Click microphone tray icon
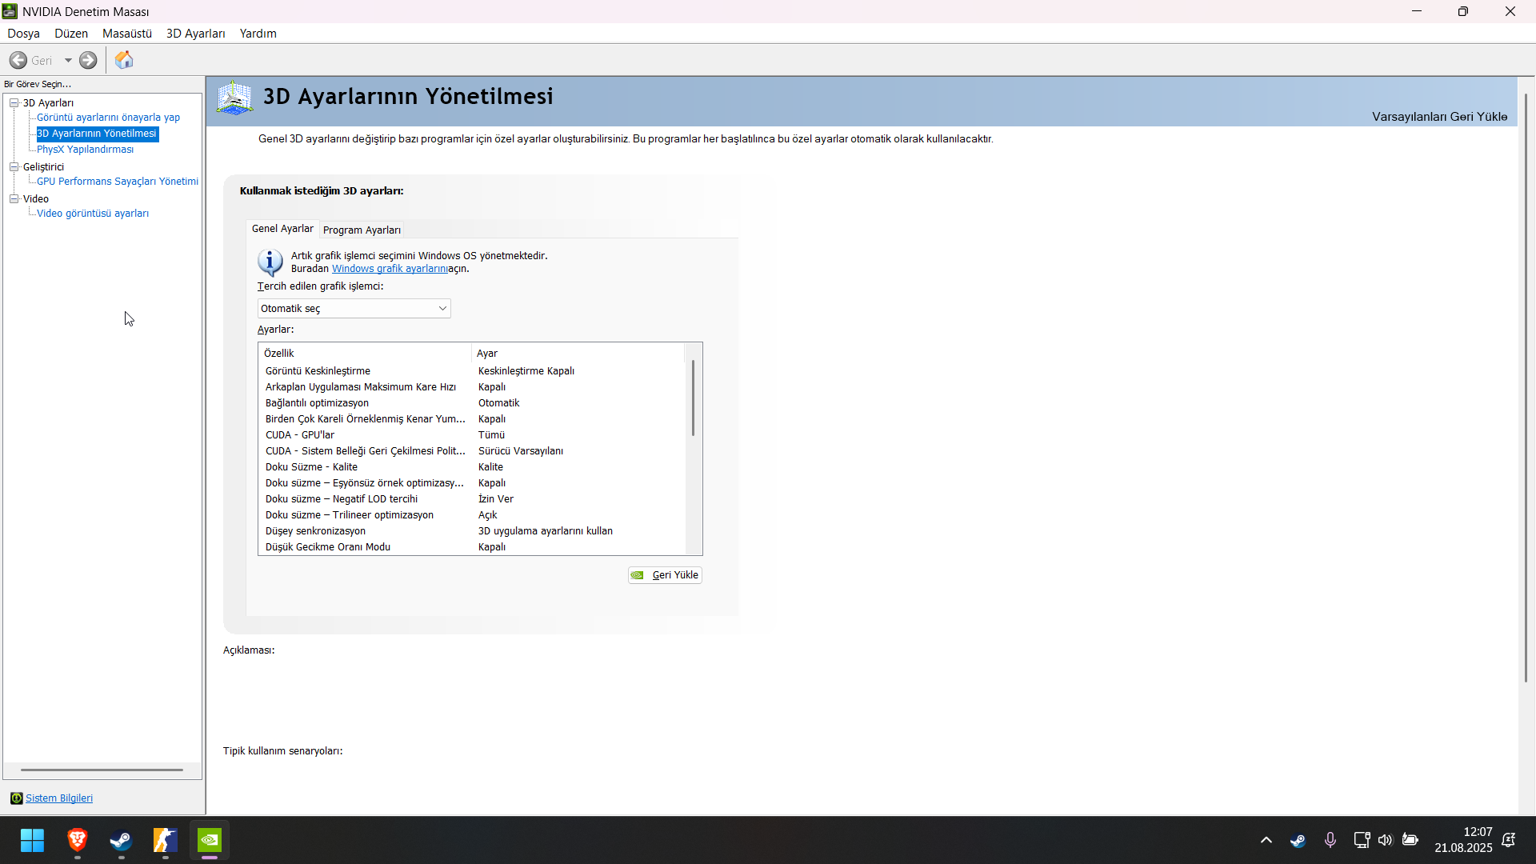This screenshot has height=864, width=1536. [1330, 840]
